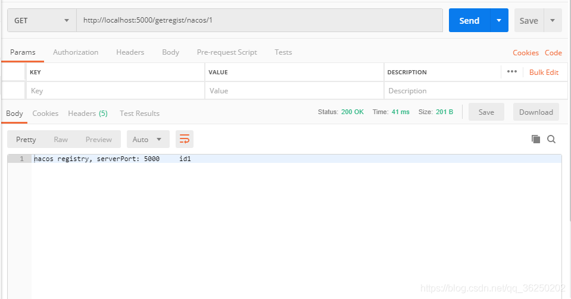Switch to Bulk Edit mode
571x299 pixels.
point(544,72)
